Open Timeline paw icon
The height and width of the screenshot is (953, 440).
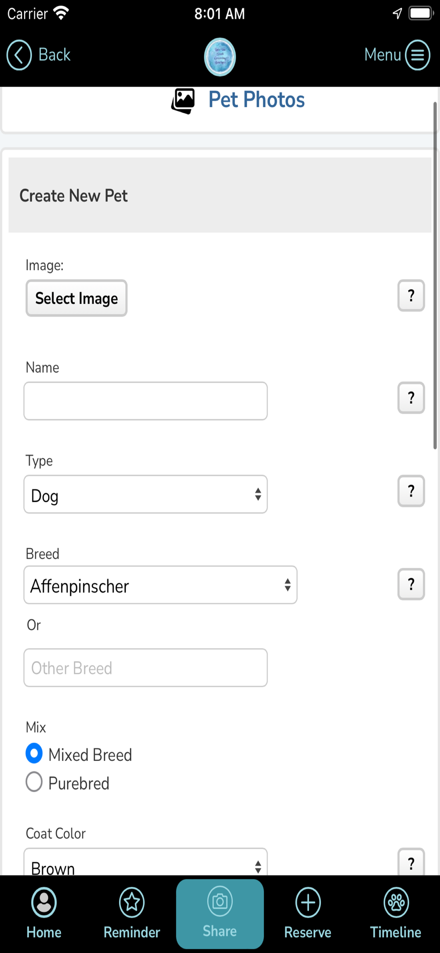coord(396,902)
